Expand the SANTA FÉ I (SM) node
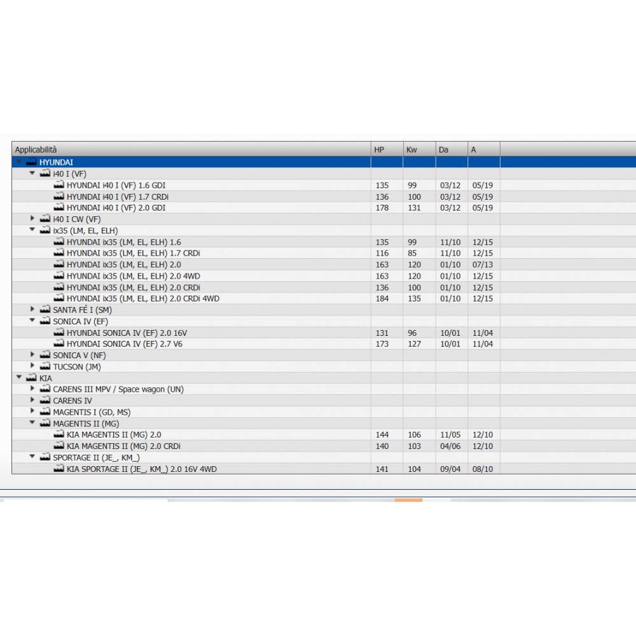 pos(33,309)
